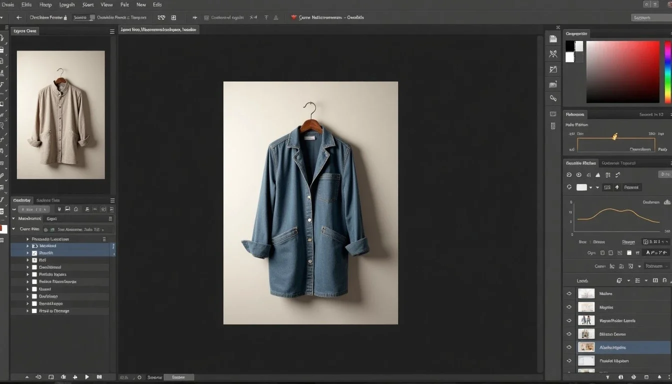Click the clock icon in the adjustments panel
The height and width of the screenshot is (384, 672).
pos(578,175)
